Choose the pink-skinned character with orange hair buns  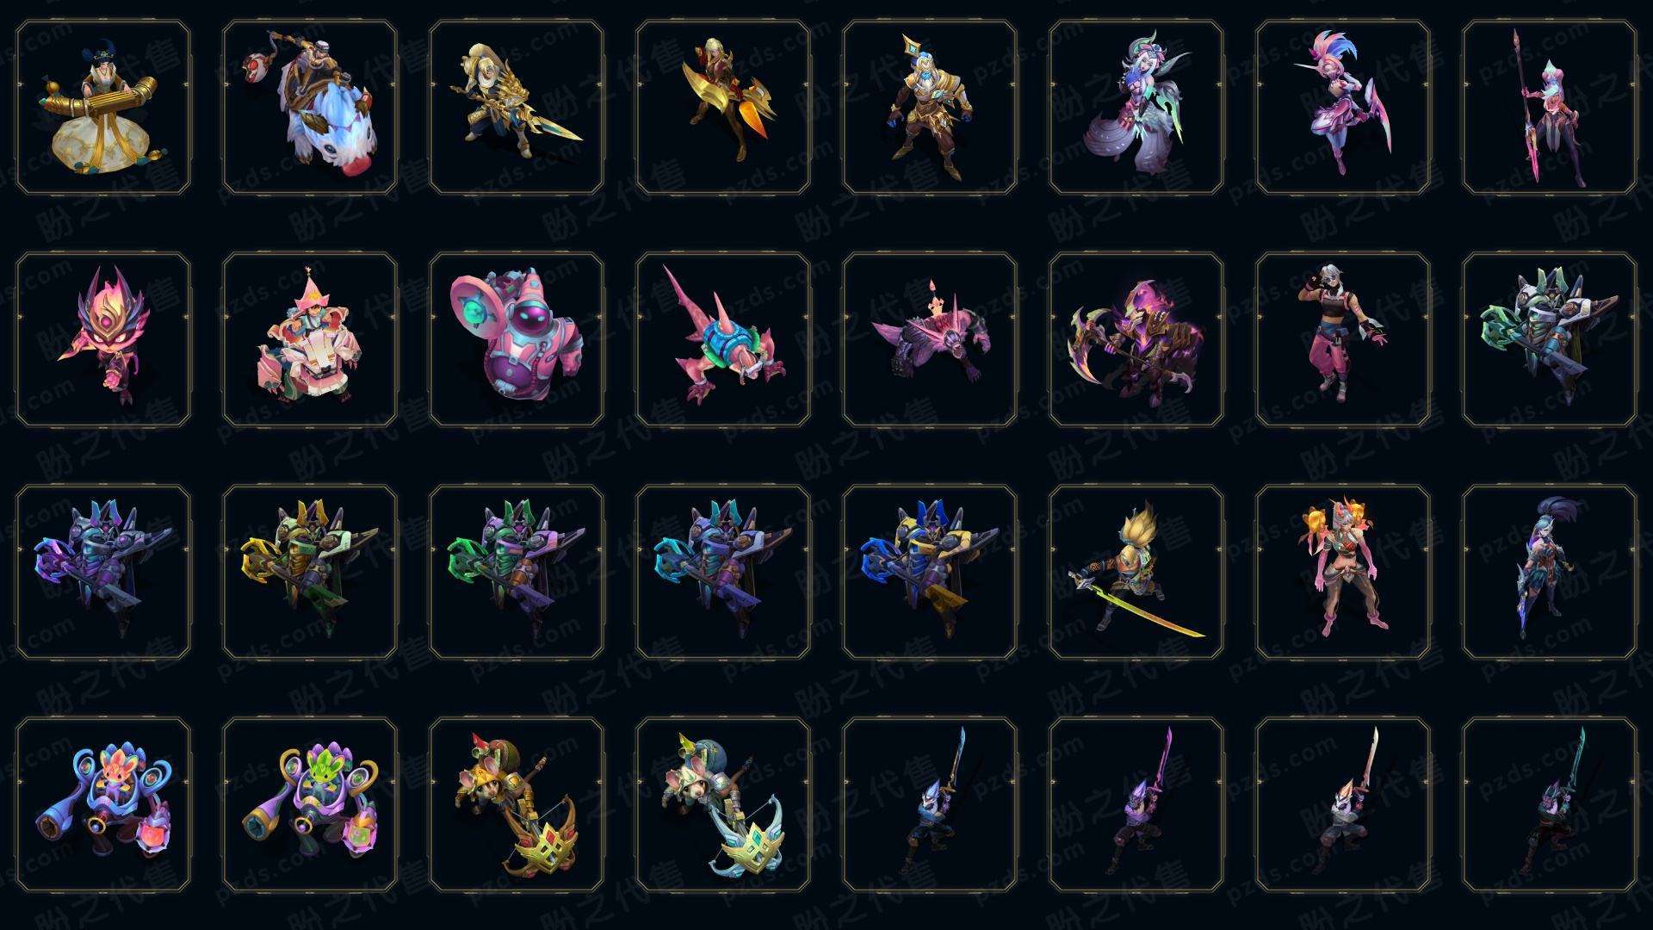coord(1343,572)
